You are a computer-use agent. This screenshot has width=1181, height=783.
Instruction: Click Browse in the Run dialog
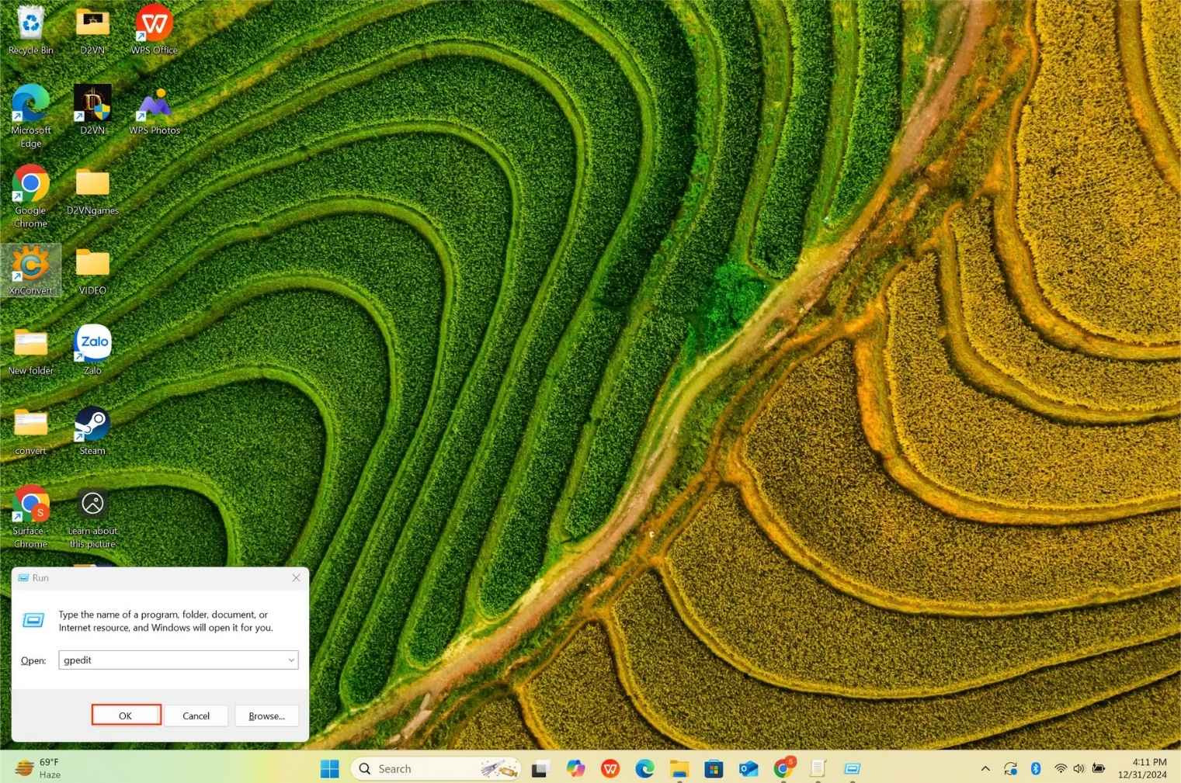pyautogui.click(x=266, y=715)
